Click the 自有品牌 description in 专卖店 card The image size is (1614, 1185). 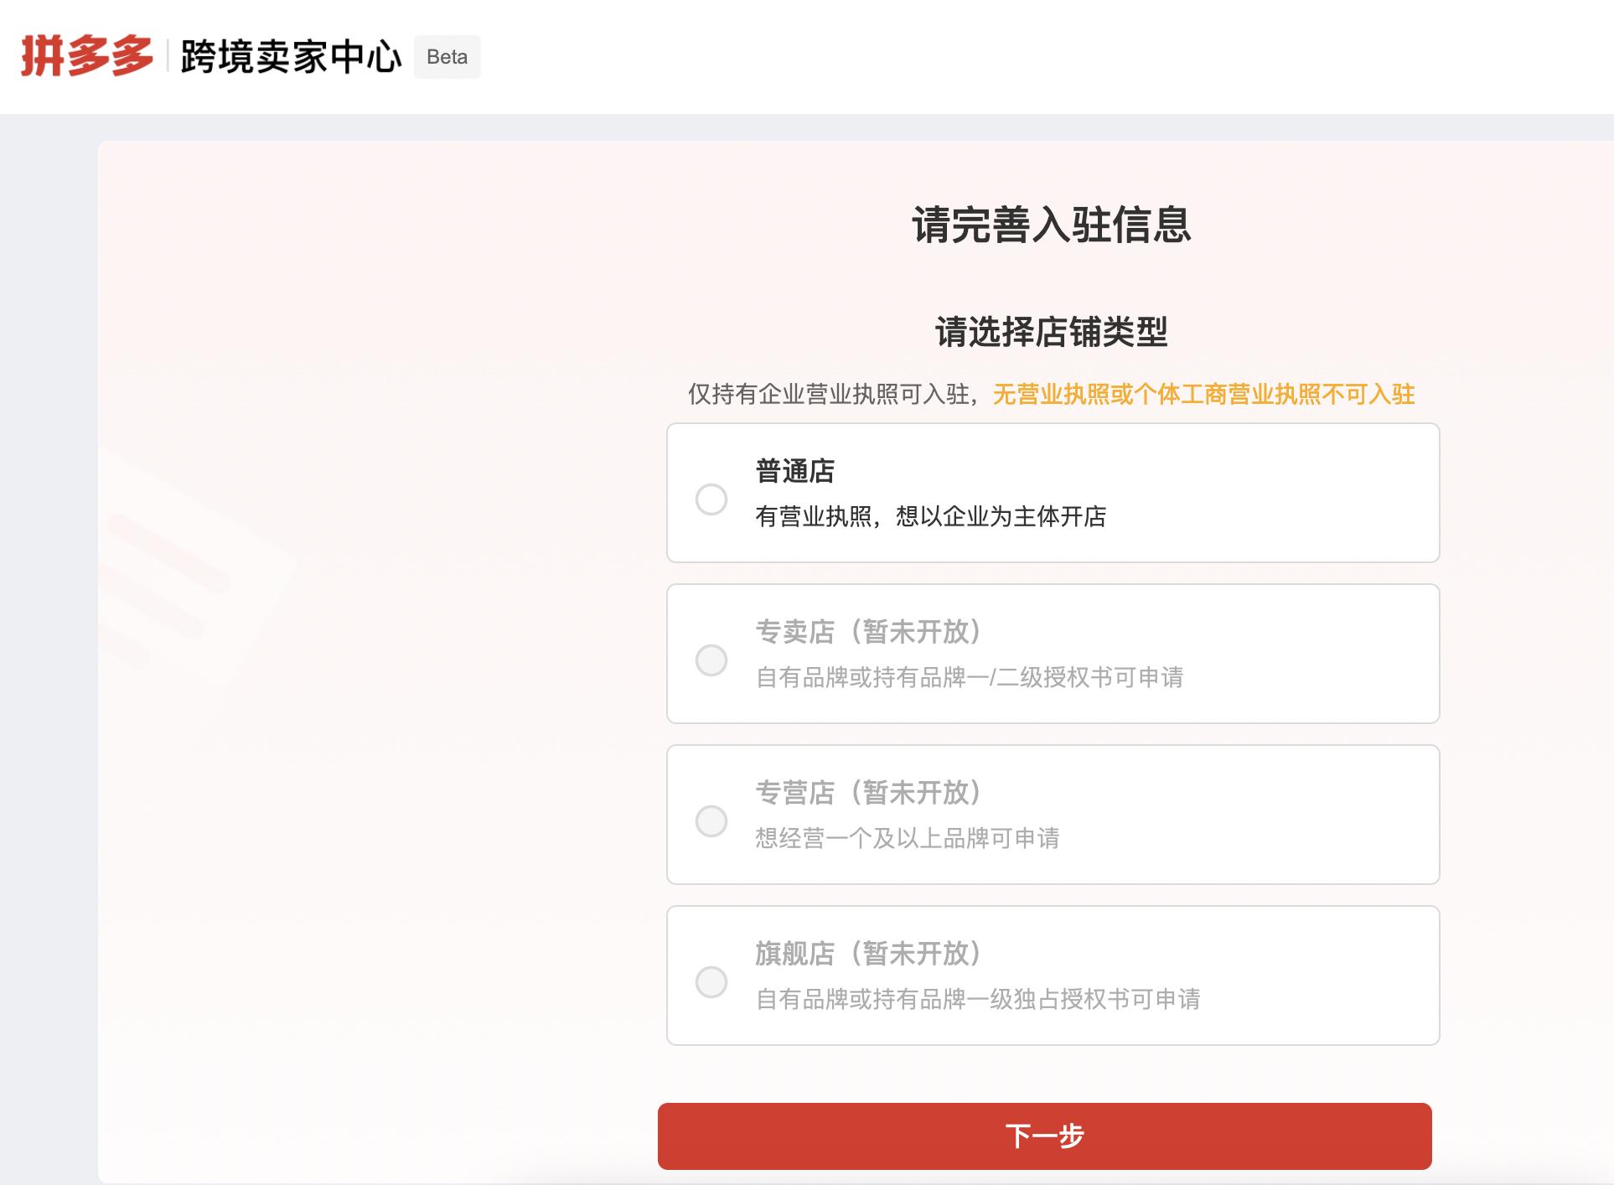[x=971, y=679]
